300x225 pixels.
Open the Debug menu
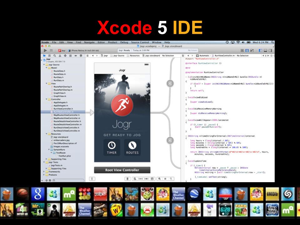[x=124, y=42]
